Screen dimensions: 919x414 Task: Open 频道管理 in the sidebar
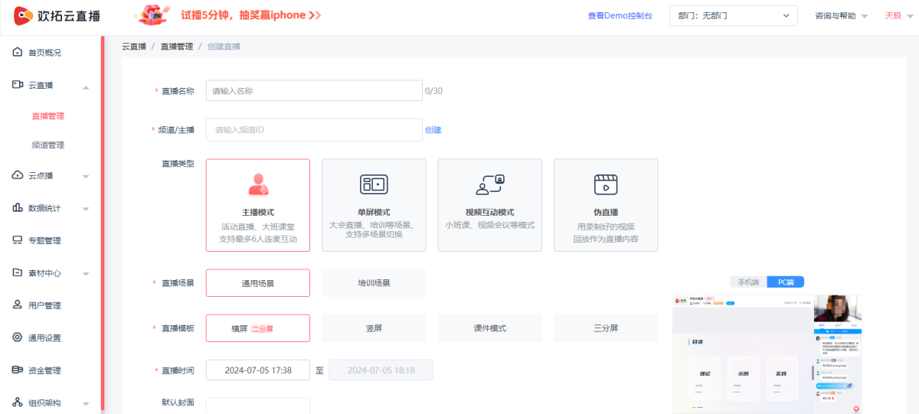pos(47,145)
